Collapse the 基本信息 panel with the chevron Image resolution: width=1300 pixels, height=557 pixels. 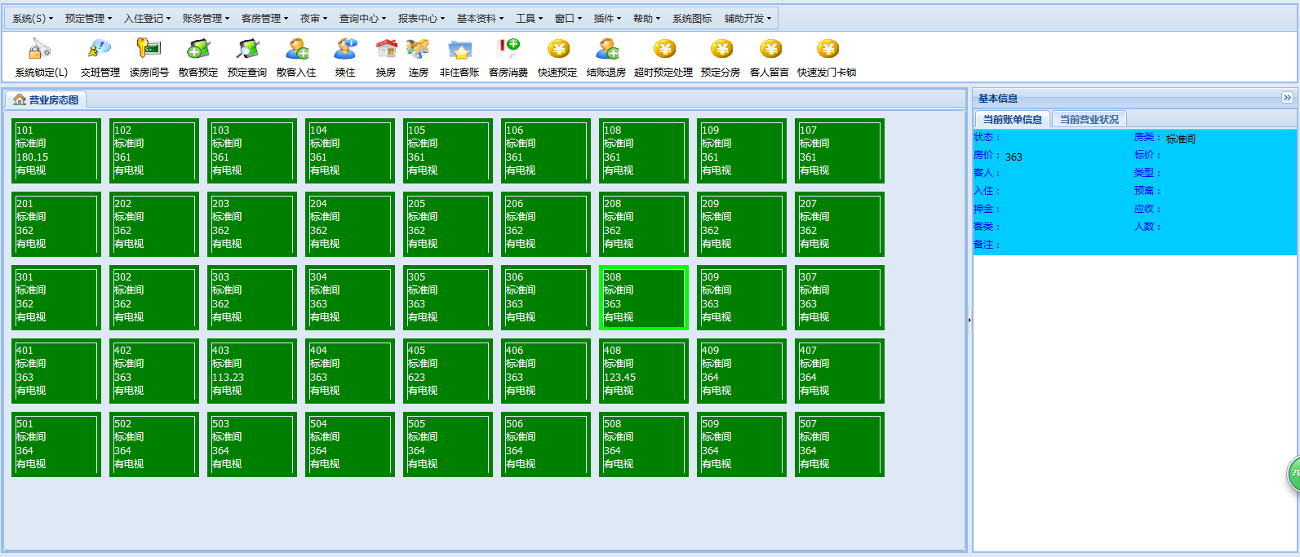[x=1287, y=98]
